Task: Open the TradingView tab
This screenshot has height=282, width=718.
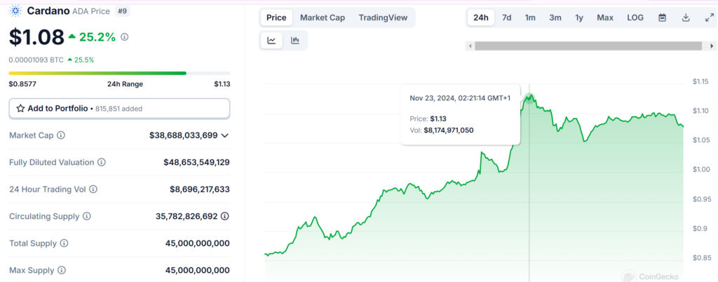Action: [x=383, y=18]
